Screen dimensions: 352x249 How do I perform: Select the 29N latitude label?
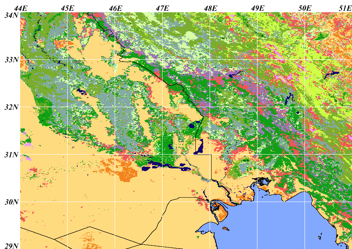11,246
